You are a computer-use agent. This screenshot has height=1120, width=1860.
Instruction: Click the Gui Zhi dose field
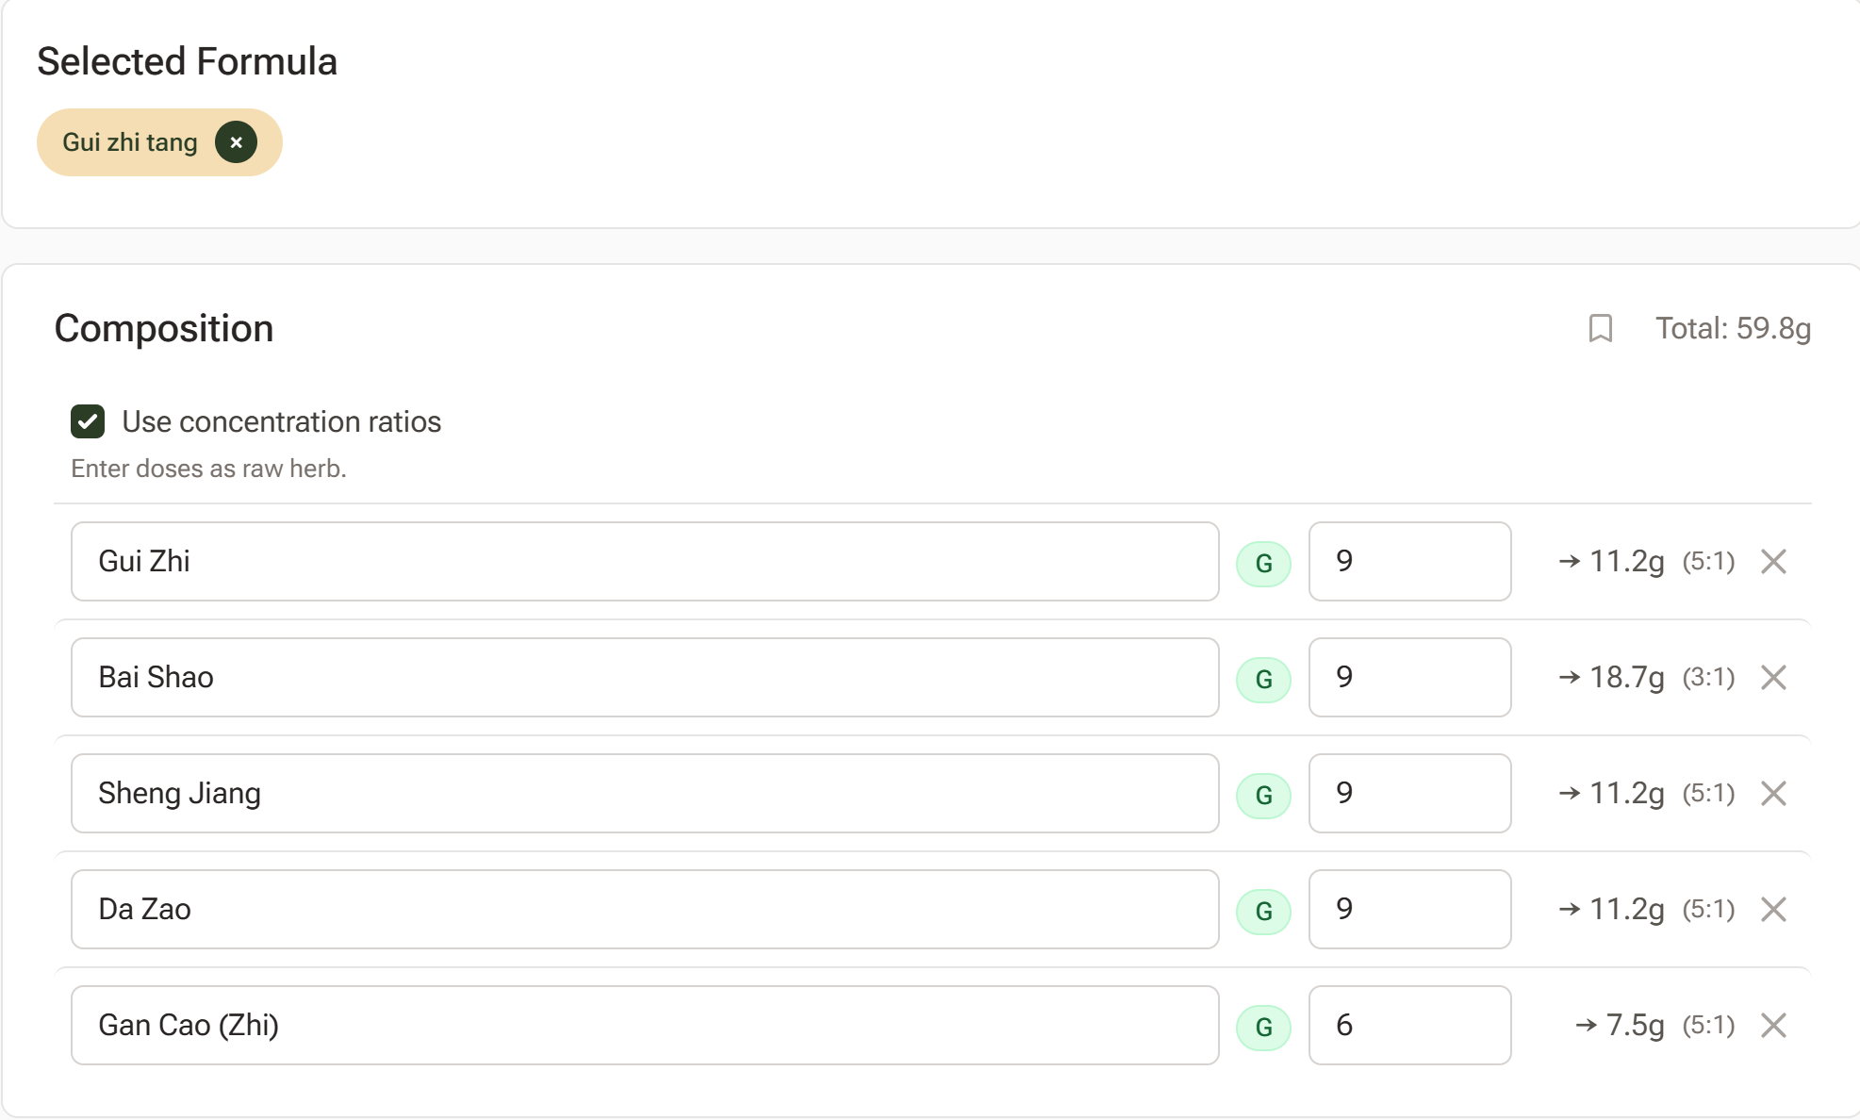click(x=1410, y=561)
